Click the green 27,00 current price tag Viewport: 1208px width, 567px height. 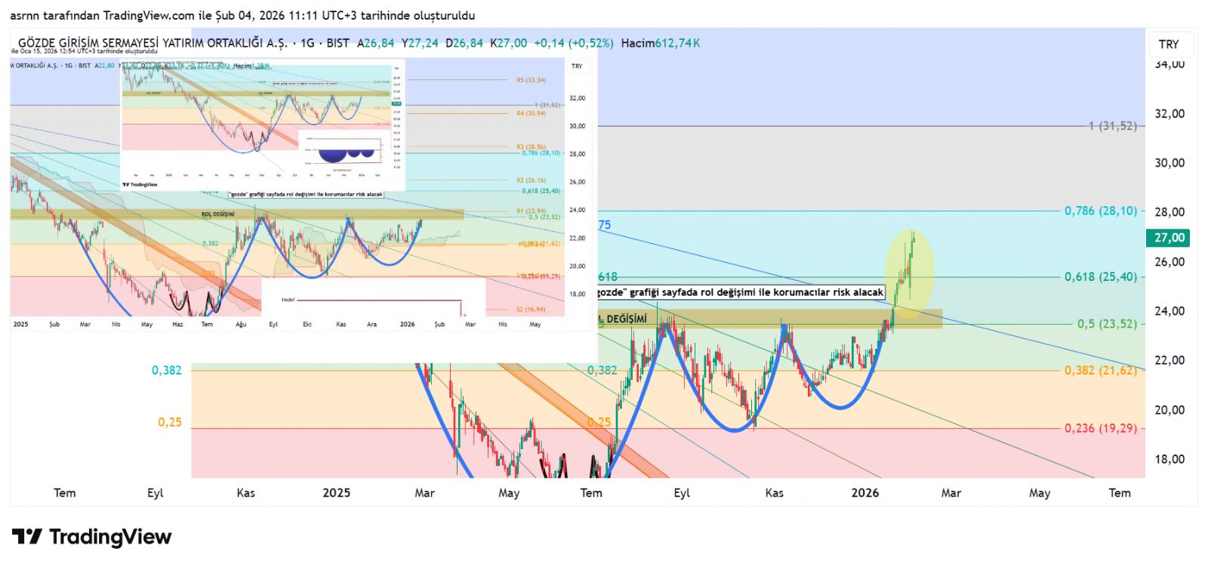(1169, 238)
